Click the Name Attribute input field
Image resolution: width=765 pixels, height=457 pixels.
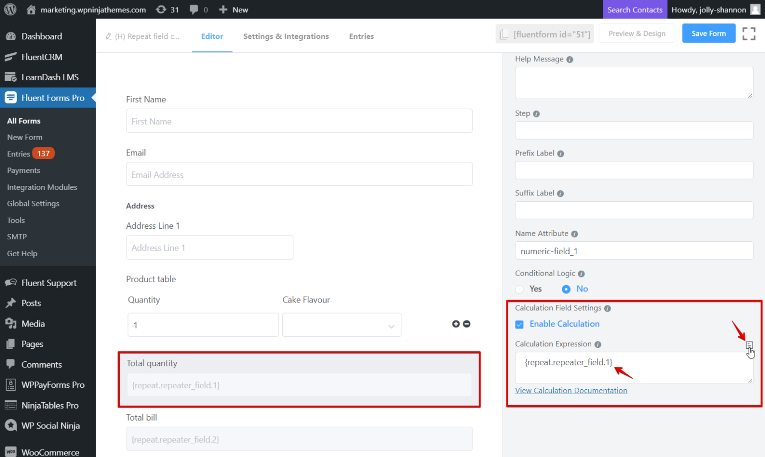(634, 251)
